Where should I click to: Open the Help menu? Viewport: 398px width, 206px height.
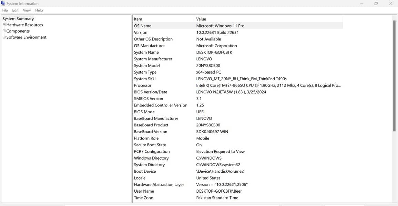pyautogui.click(x=39, y=10)
